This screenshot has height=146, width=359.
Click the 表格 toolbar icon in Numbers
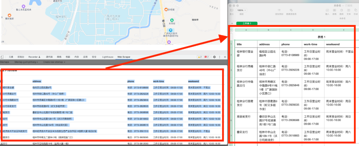(x=334, y=10)
